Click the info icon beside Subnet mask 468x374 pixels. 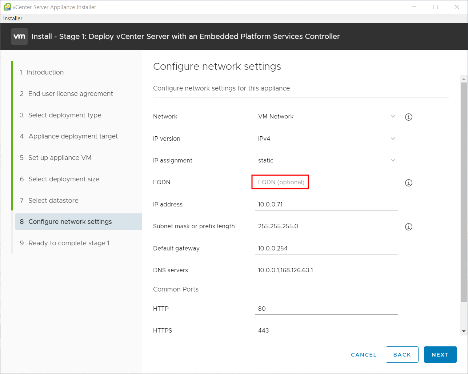409,227
